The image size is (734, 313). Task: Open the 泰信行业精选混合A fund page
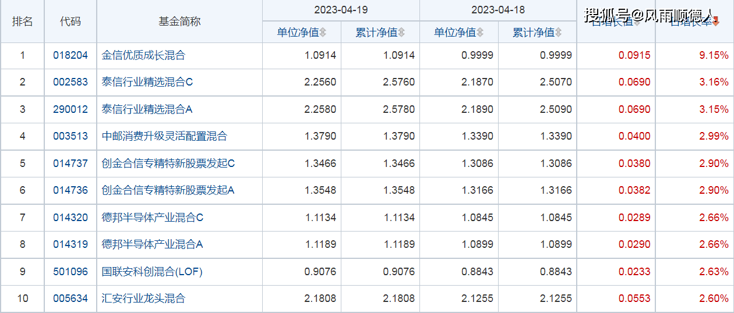[x=147, y=109]
